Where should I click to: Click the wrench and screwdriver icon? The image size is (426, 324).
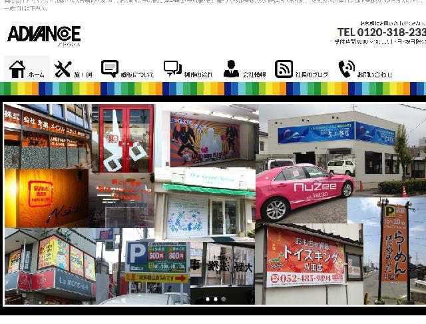pos(63,69)
